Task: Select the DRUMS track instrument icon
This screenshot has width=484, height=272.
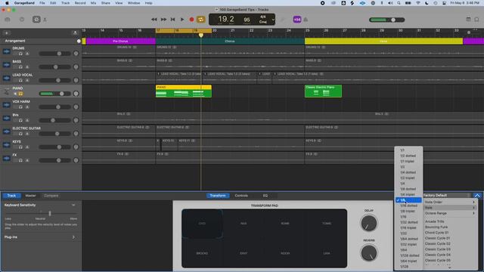Action: point(7,51)
